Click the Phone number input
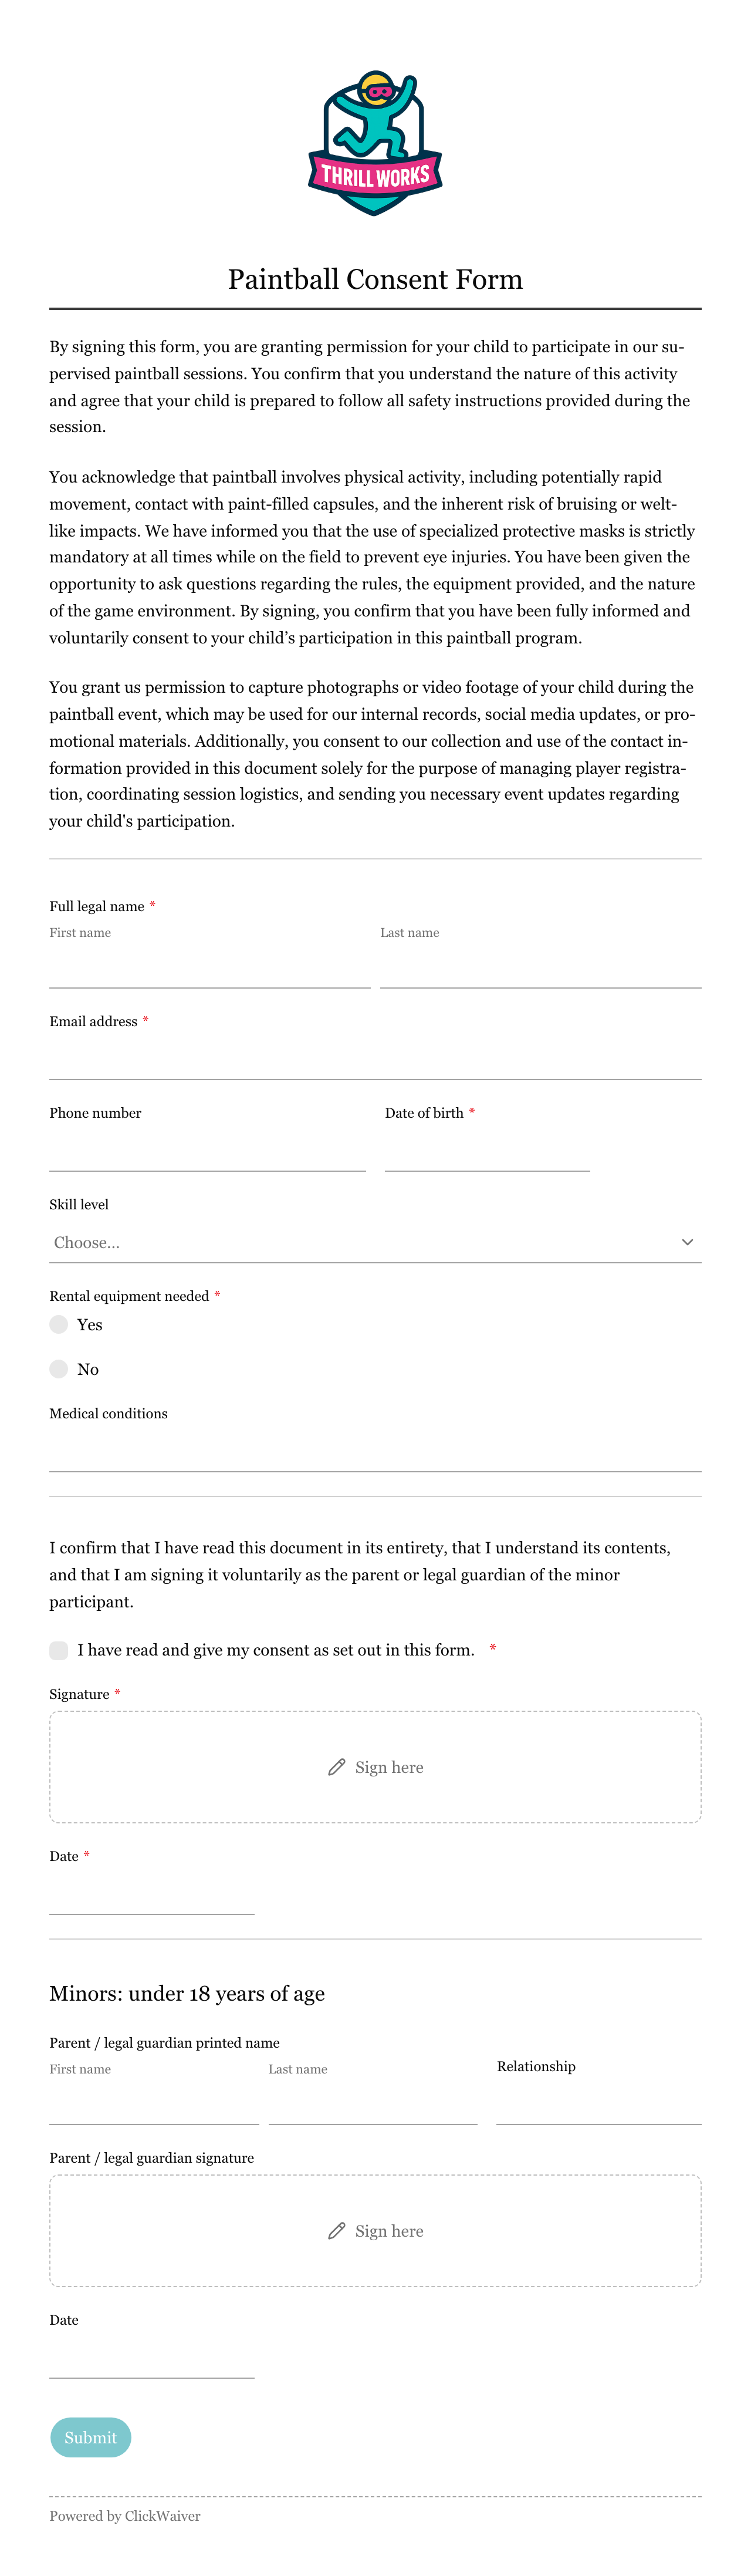Viewport: 751px width, 2576px height. coord(208,1151)
